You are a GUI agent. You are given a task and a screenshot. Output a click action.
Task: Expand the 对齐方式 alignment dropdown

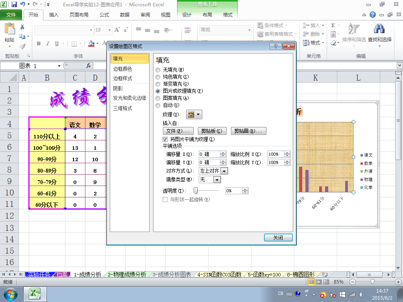coord(224,171)
